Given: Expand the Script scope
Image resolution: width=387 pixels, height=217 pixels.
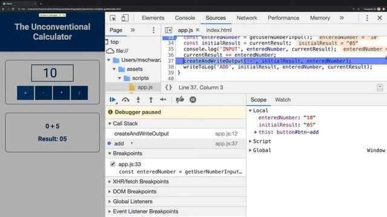Looking at the screenshot, I should point(250,141).
